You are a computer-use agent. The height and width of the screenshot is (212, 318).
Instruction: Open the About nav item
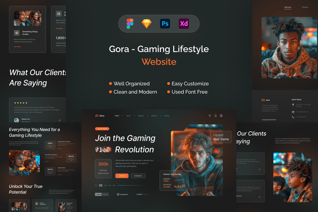128,116
